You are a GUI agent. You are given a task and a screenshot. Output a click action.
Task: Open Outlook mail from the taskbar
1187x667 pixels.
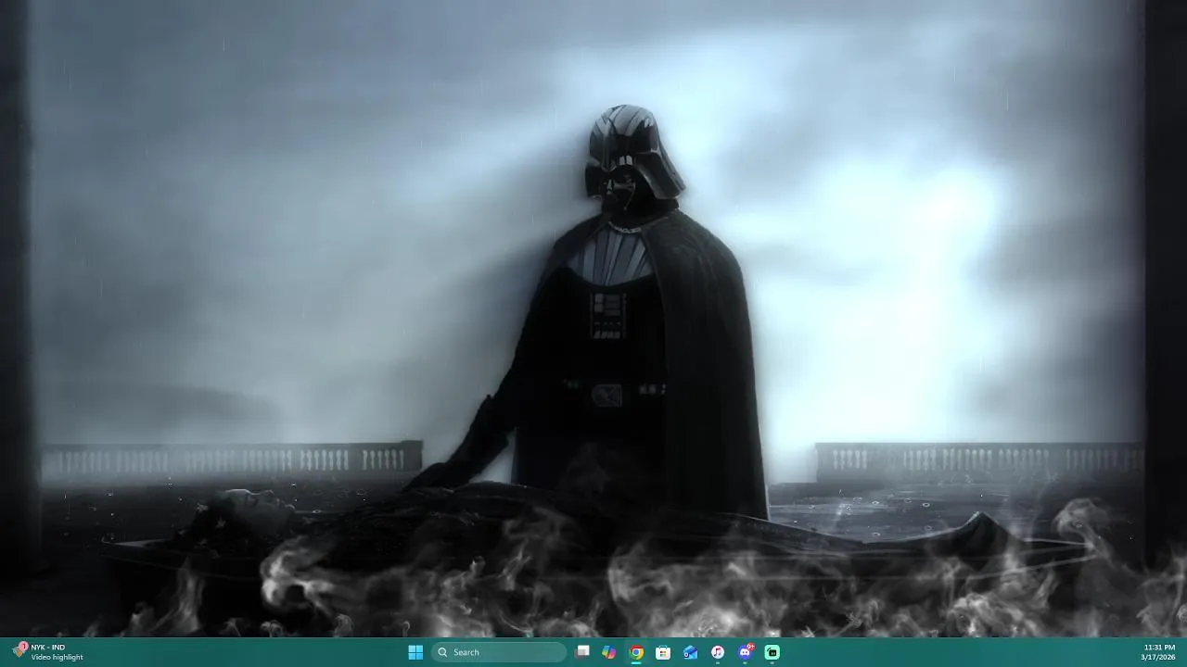[690, 652]
